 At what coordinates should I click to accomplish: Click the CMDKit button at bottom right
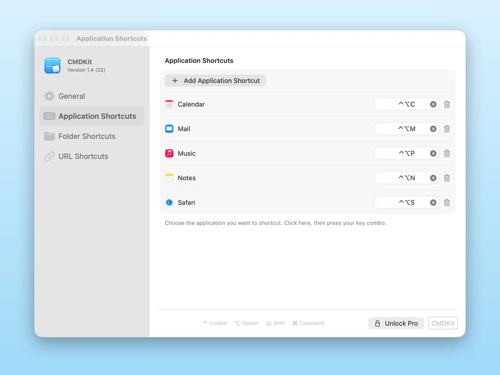[443, 323]
